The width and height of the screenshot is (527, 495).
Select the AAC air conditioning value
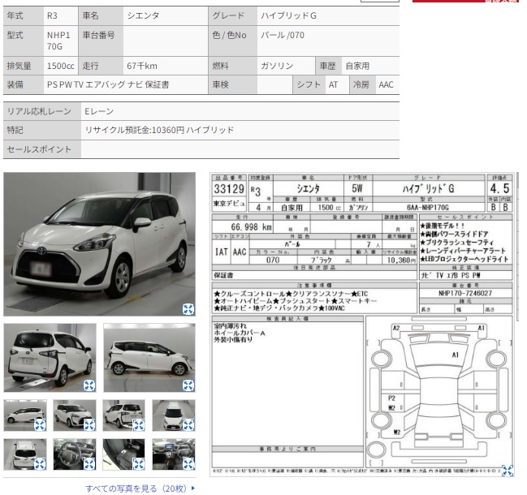point(387,84)
